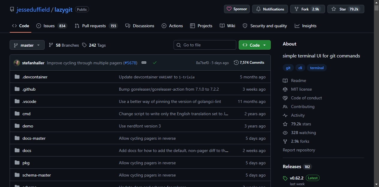The width and height of the screenshot is (379, 187).
Task: View the 328 watching link
Action: coord(299,133)
